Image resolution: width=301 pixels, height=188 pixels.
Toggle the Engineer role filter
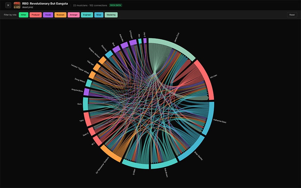87,15
